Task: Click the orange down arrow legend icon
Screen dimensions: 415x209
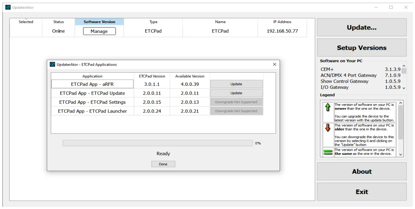Action: (x=328, y=128)
